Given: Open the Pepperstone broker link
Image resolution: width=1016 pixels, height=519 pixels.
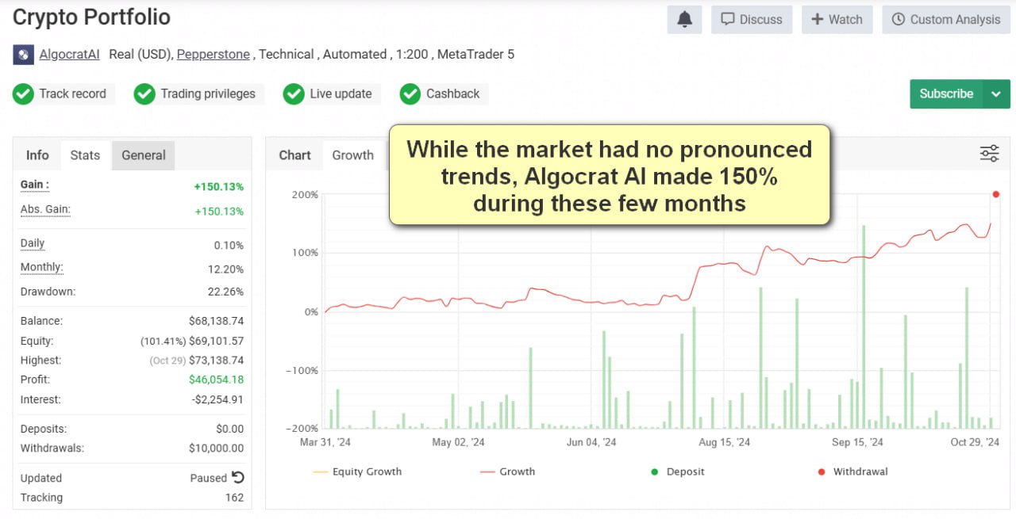Looking at the screenshot, I should 213,55.
